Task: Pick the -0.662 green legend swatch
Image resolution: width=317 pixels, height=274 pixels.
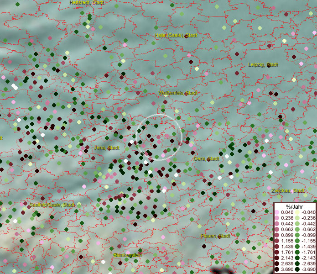Action: 297,230
